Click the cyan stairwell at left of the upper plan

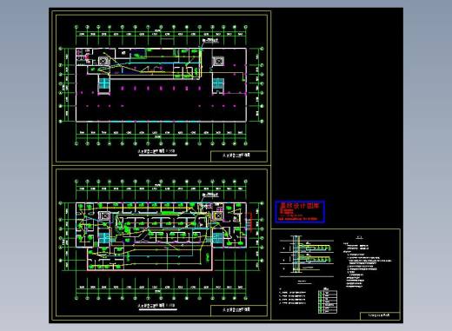pyautogui.click(x=103, y=83)
